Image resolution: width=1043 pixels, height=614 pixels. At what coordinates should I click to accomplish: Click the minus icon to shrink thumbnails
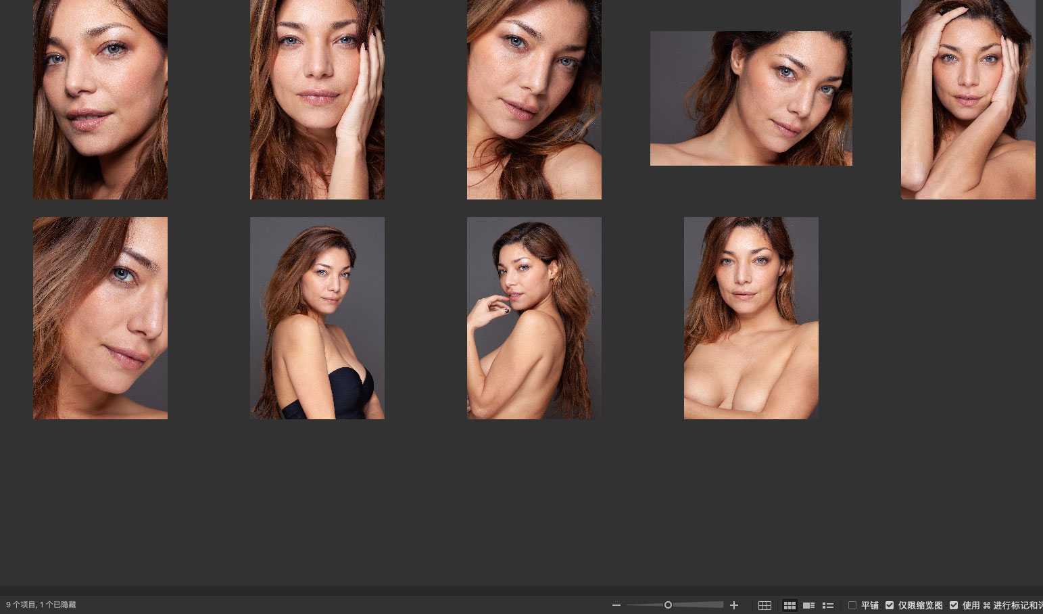[616, 605]
